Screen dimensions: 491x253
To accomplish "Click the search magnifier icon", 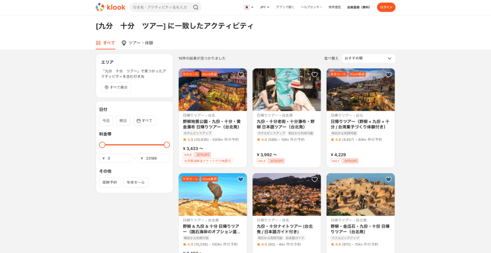I will (196, 7).
